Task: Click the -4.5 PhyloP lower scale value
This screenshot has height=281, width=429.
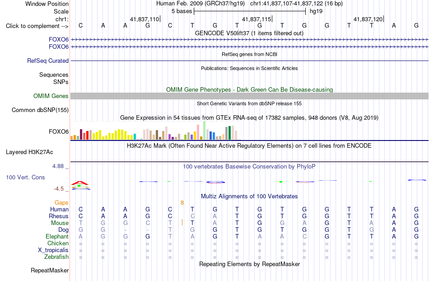Action: coord(59,189)
